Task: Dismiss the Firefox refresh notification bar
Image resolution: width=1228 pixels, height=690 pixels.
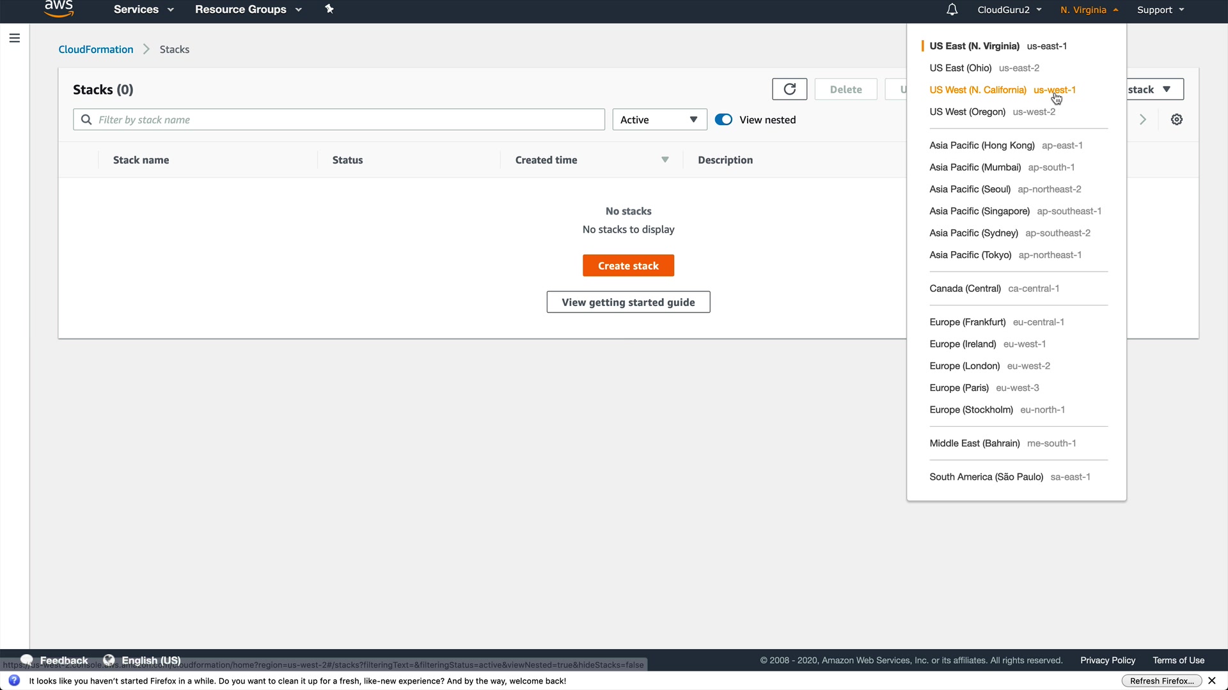Action: pyautogui.click(x=1211, y=681)
